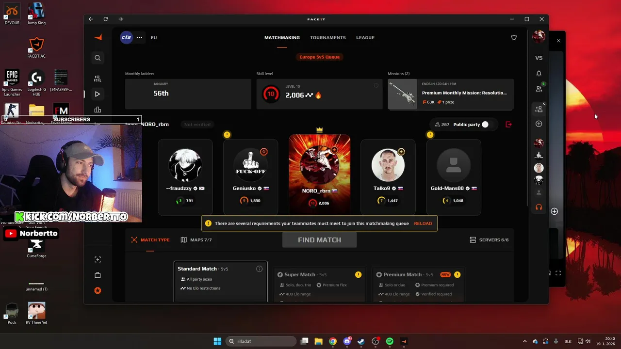Open the Windows Start button

(x=217, y=341)
